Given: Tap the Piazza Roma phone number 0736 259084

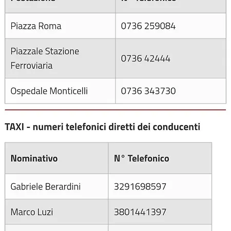Looking at the screenshot, I should (148, 26).
